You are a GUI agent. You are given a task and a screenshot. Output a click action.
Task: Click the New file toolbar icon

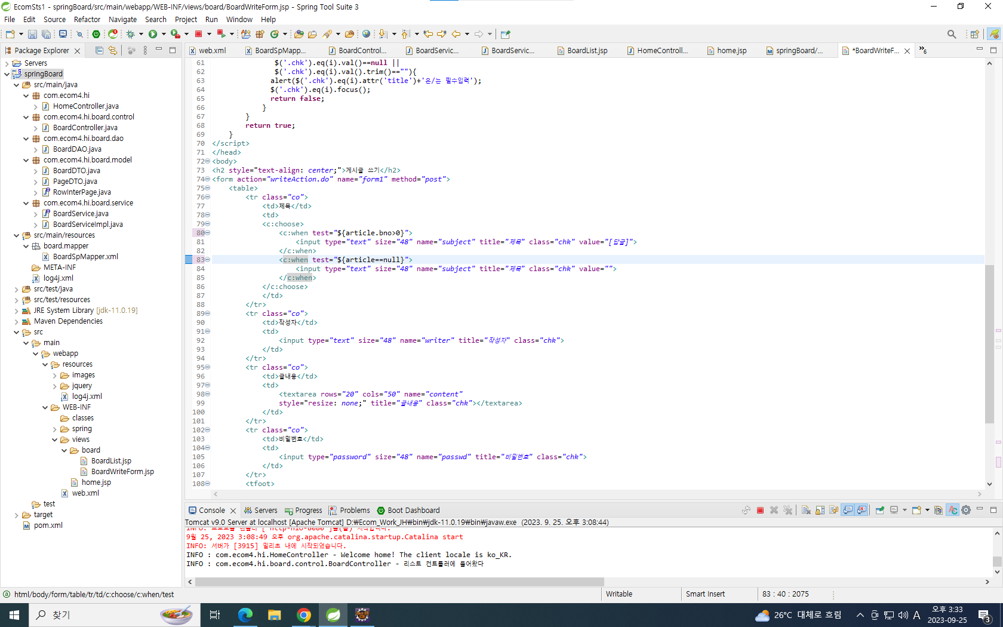pyautogui.click(x=10, y=34)
